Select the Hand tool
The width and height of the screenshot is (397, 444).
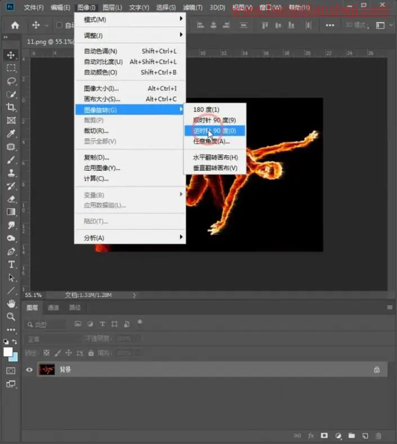click(x=11, y=304)
